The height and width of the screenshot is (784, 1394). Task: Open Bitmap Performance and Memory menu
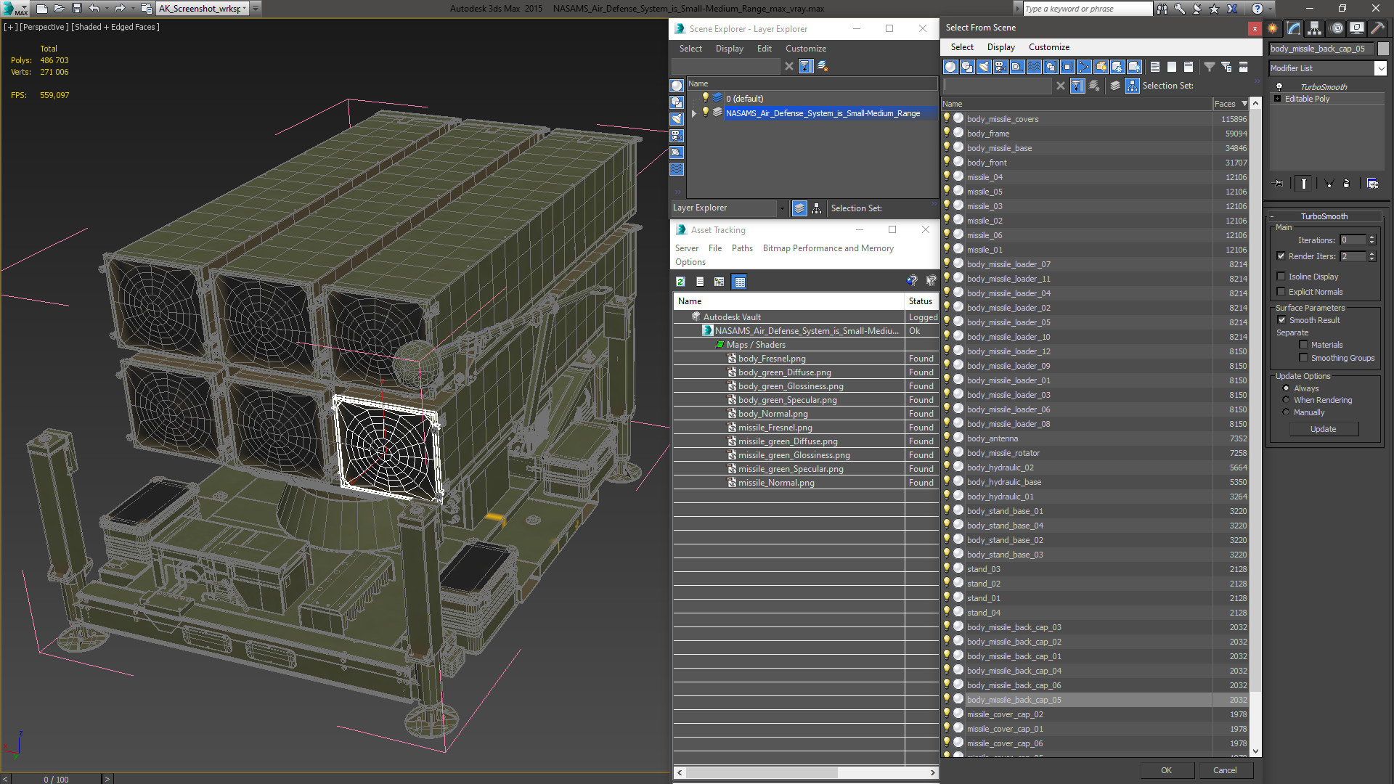[828, 248]
